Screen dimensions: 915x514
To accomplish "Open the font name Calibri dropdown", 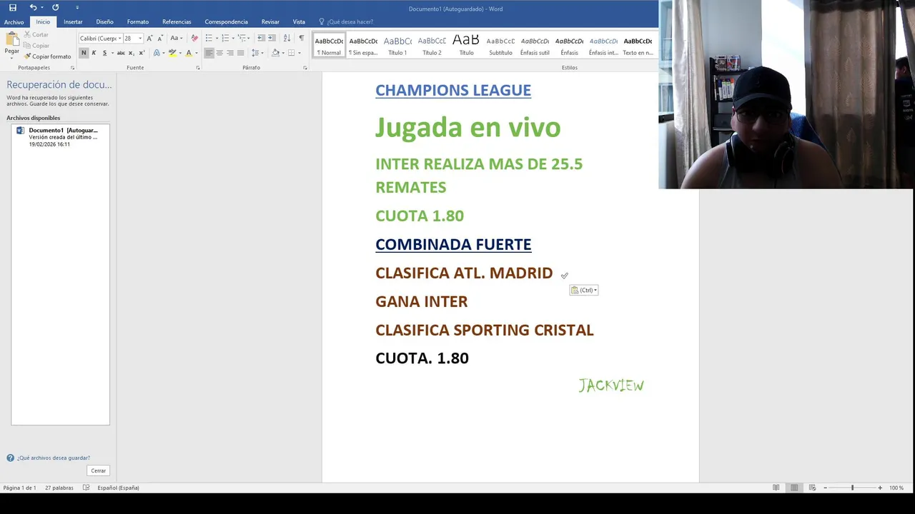I will (x=119, y=39).
